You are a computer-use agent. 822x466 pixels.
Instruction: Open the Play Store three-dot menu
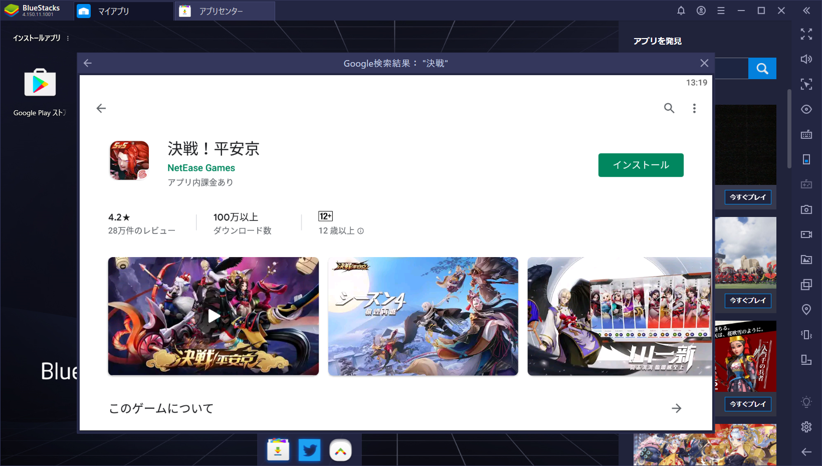click(x=694, y=108)
